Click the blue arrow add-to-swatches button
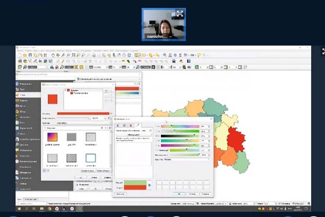This screenshot has height=217, width=325. coord(149,185)
